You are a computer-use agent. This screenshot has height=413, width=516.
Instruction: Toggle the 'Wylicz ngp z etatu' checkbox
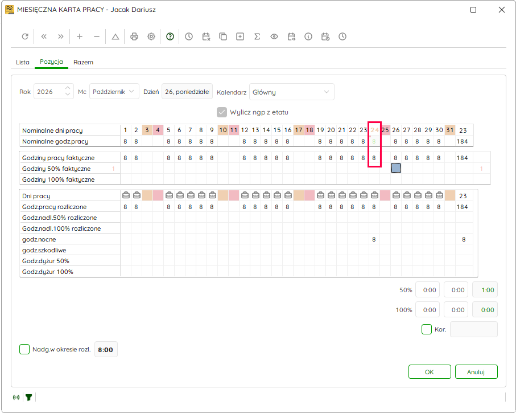point(222,112)
